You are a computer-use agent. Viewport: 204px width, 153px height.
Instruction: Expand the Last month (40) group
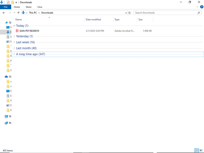(14, 48)
